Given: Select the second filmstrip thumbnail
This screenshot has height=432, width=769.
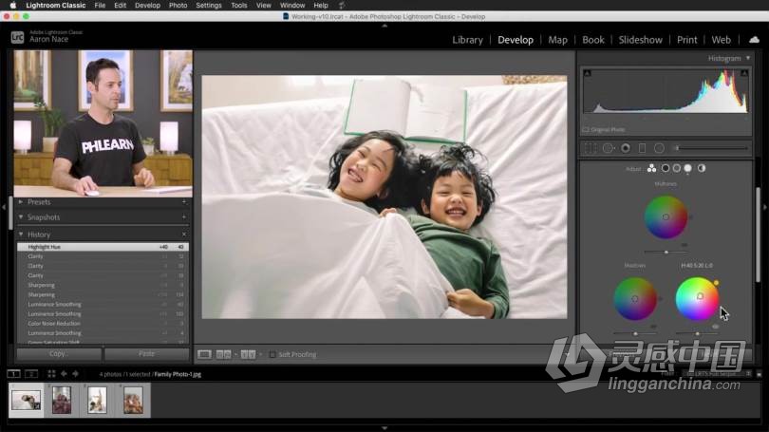Looking at the screenshot, I should (x=62, y=400).
